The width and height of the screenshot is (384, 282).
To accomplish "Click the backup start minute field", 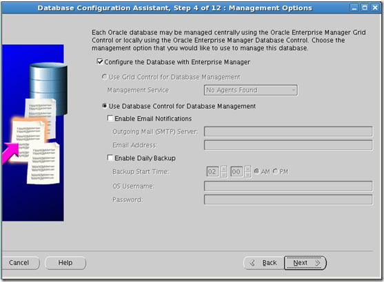I will pyautogui.click(x=236, y=171).
